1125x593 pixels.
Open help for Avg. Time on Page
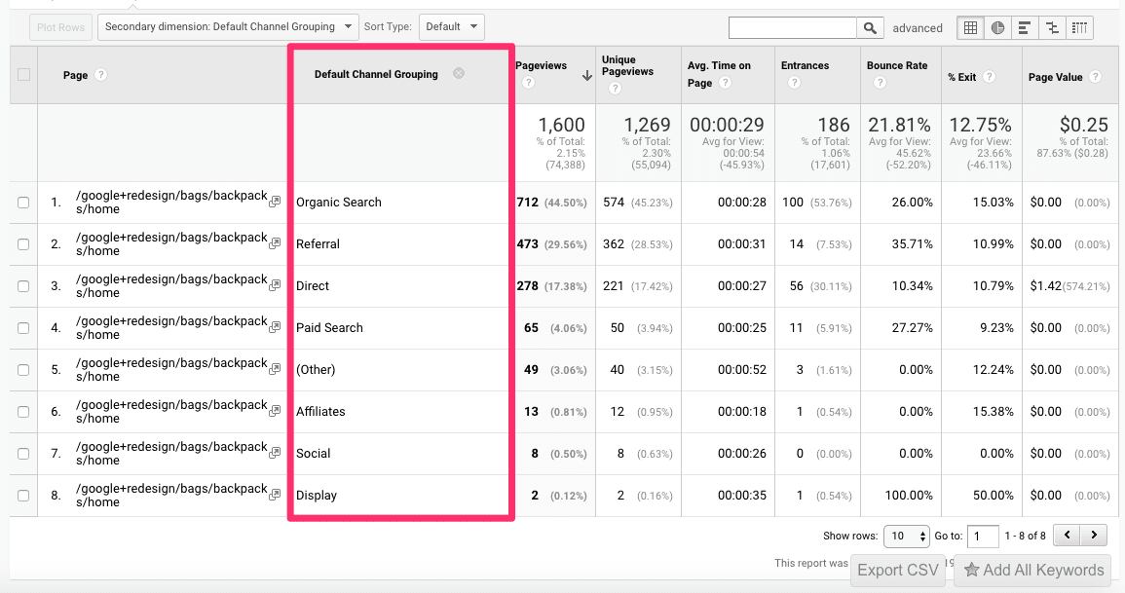726,83
